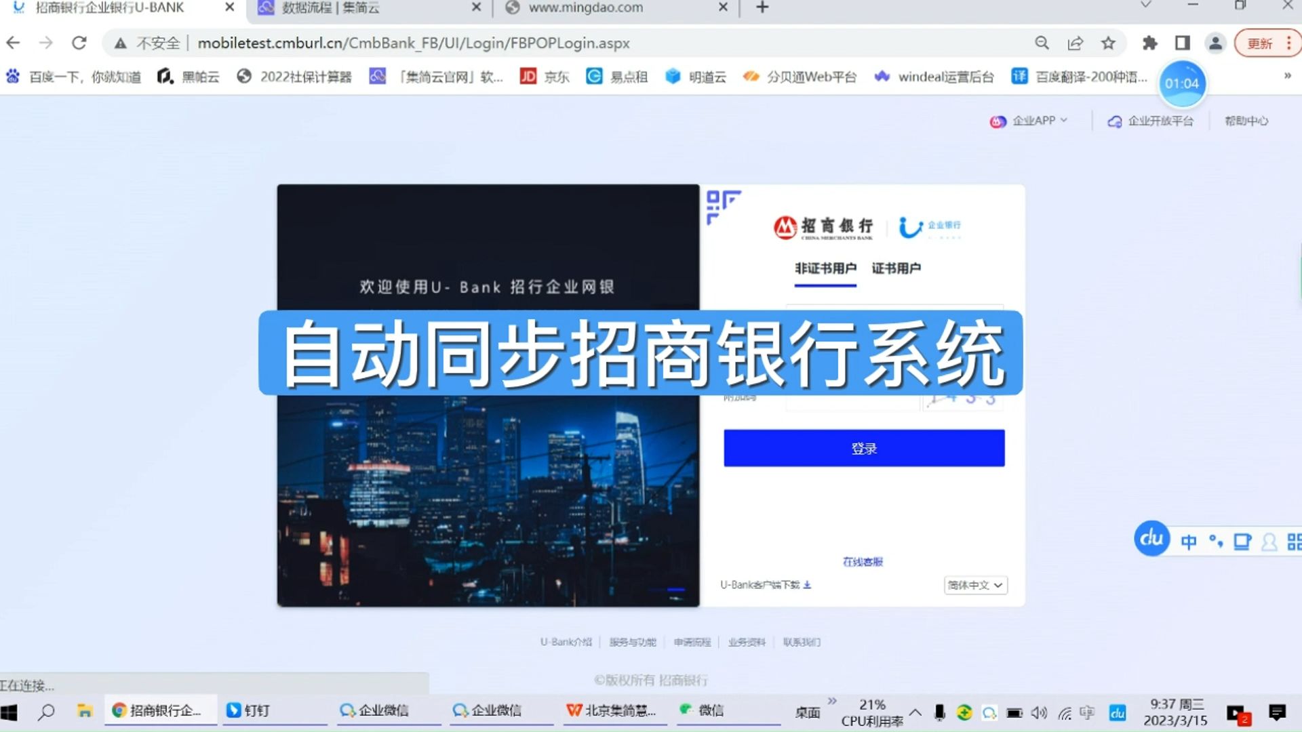Image resolution: width=1302 pixels, height=732 pixels.
Task: Open the notification center icon
Action: [1277, 713]
